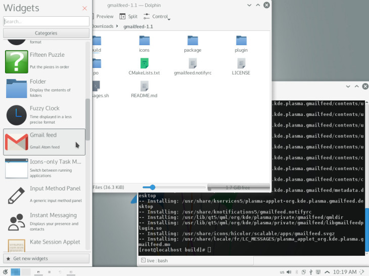This screenshot has width=369, height=276.
Task: Select the LICENSE file icon
Action: tap(241, 63)
